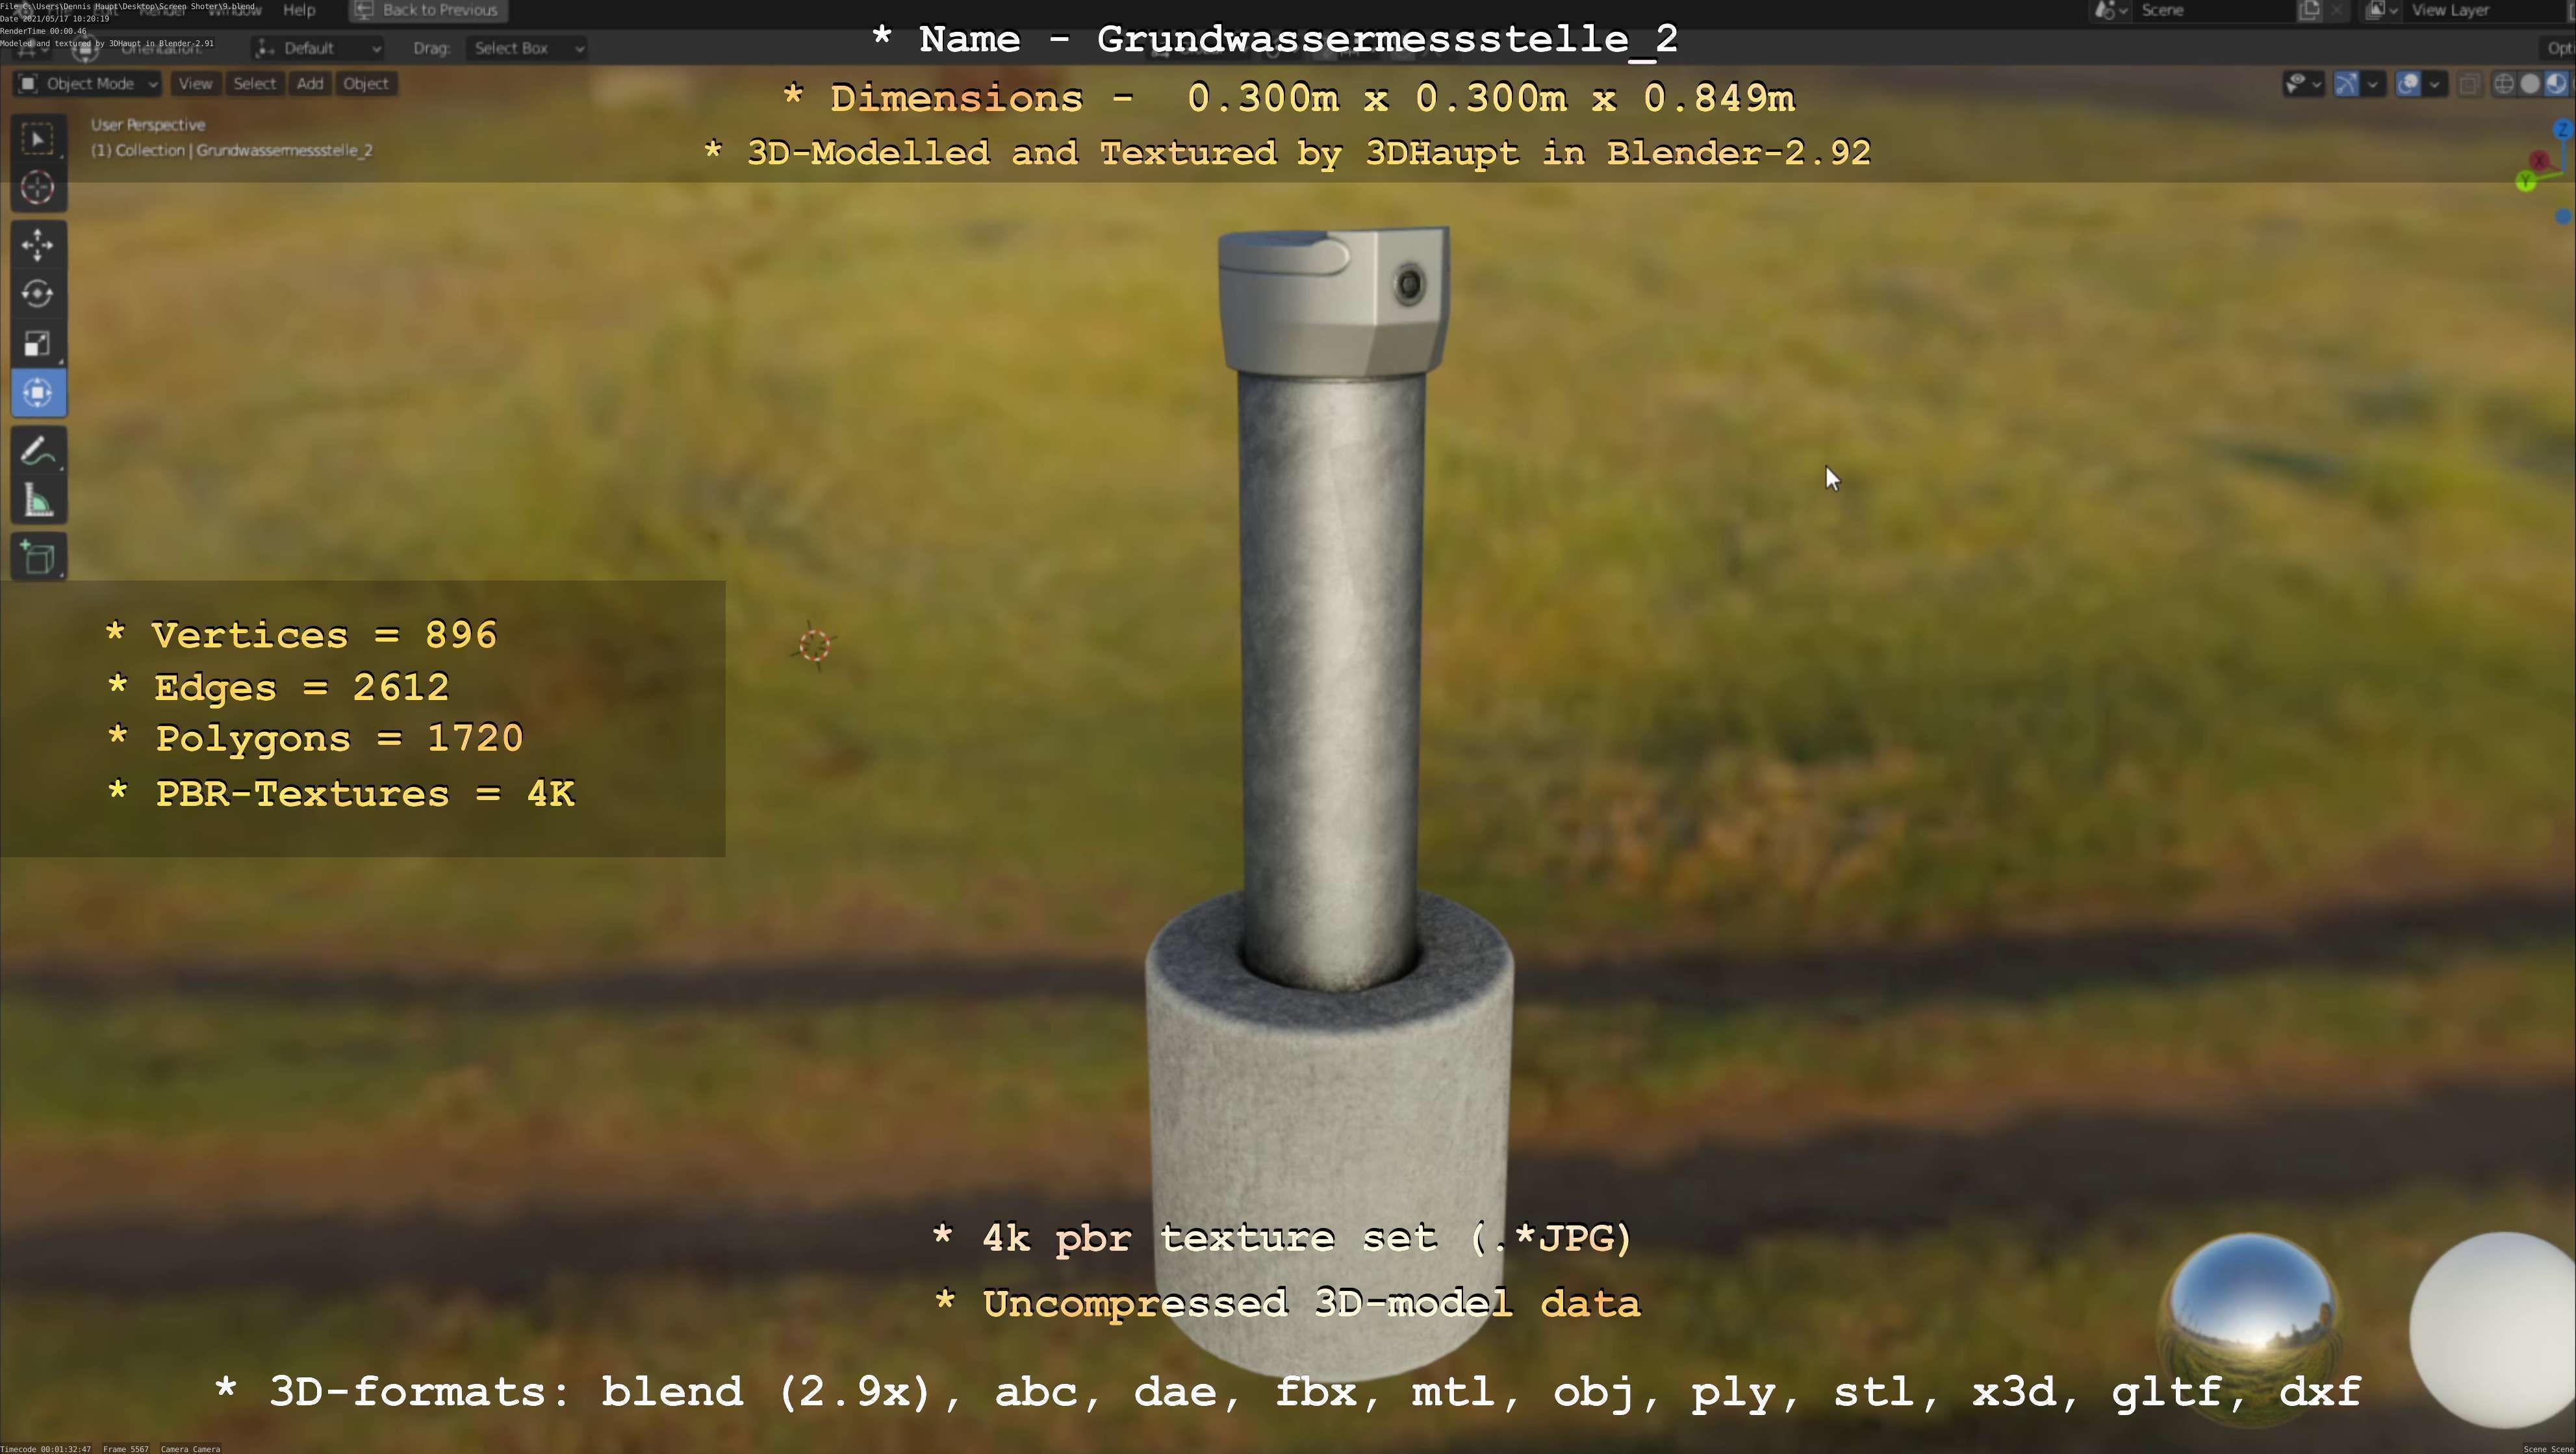Expand viewport selectability and visibility options

[x=2303, y=84]
